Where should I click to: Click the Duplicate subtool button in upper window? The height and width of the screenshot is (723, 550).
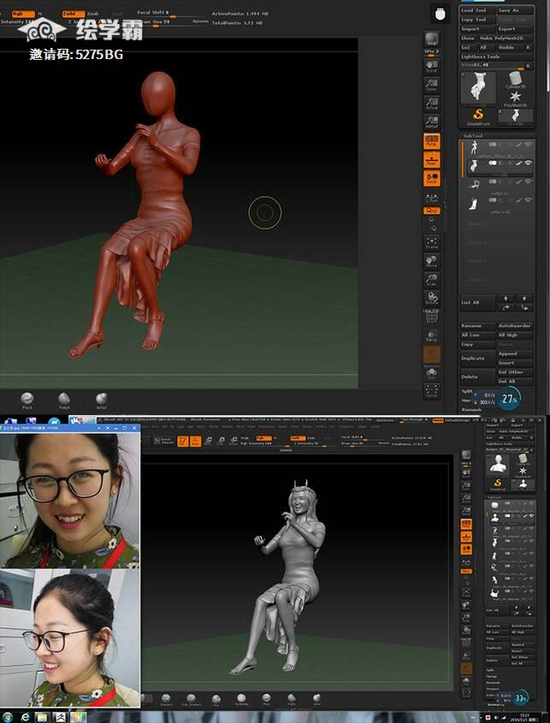click(x=477, y=359)
